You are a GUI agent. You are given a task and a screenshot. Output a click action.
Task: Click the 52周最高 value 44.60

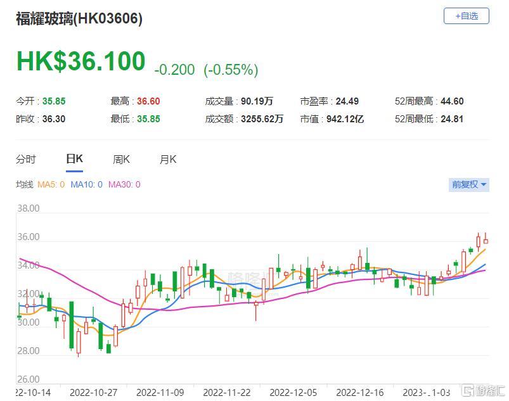[451, 101]
